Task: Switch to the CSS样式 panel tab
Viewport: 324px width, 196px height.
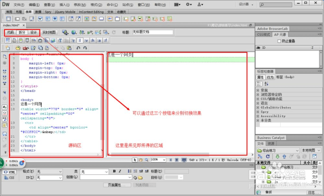Action: [264, 34]
